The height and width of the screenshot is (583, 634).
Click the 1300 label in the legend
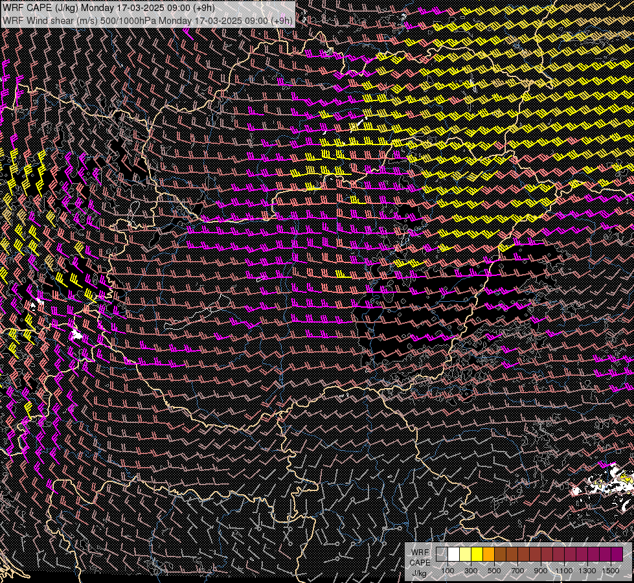tap(587, 571)
